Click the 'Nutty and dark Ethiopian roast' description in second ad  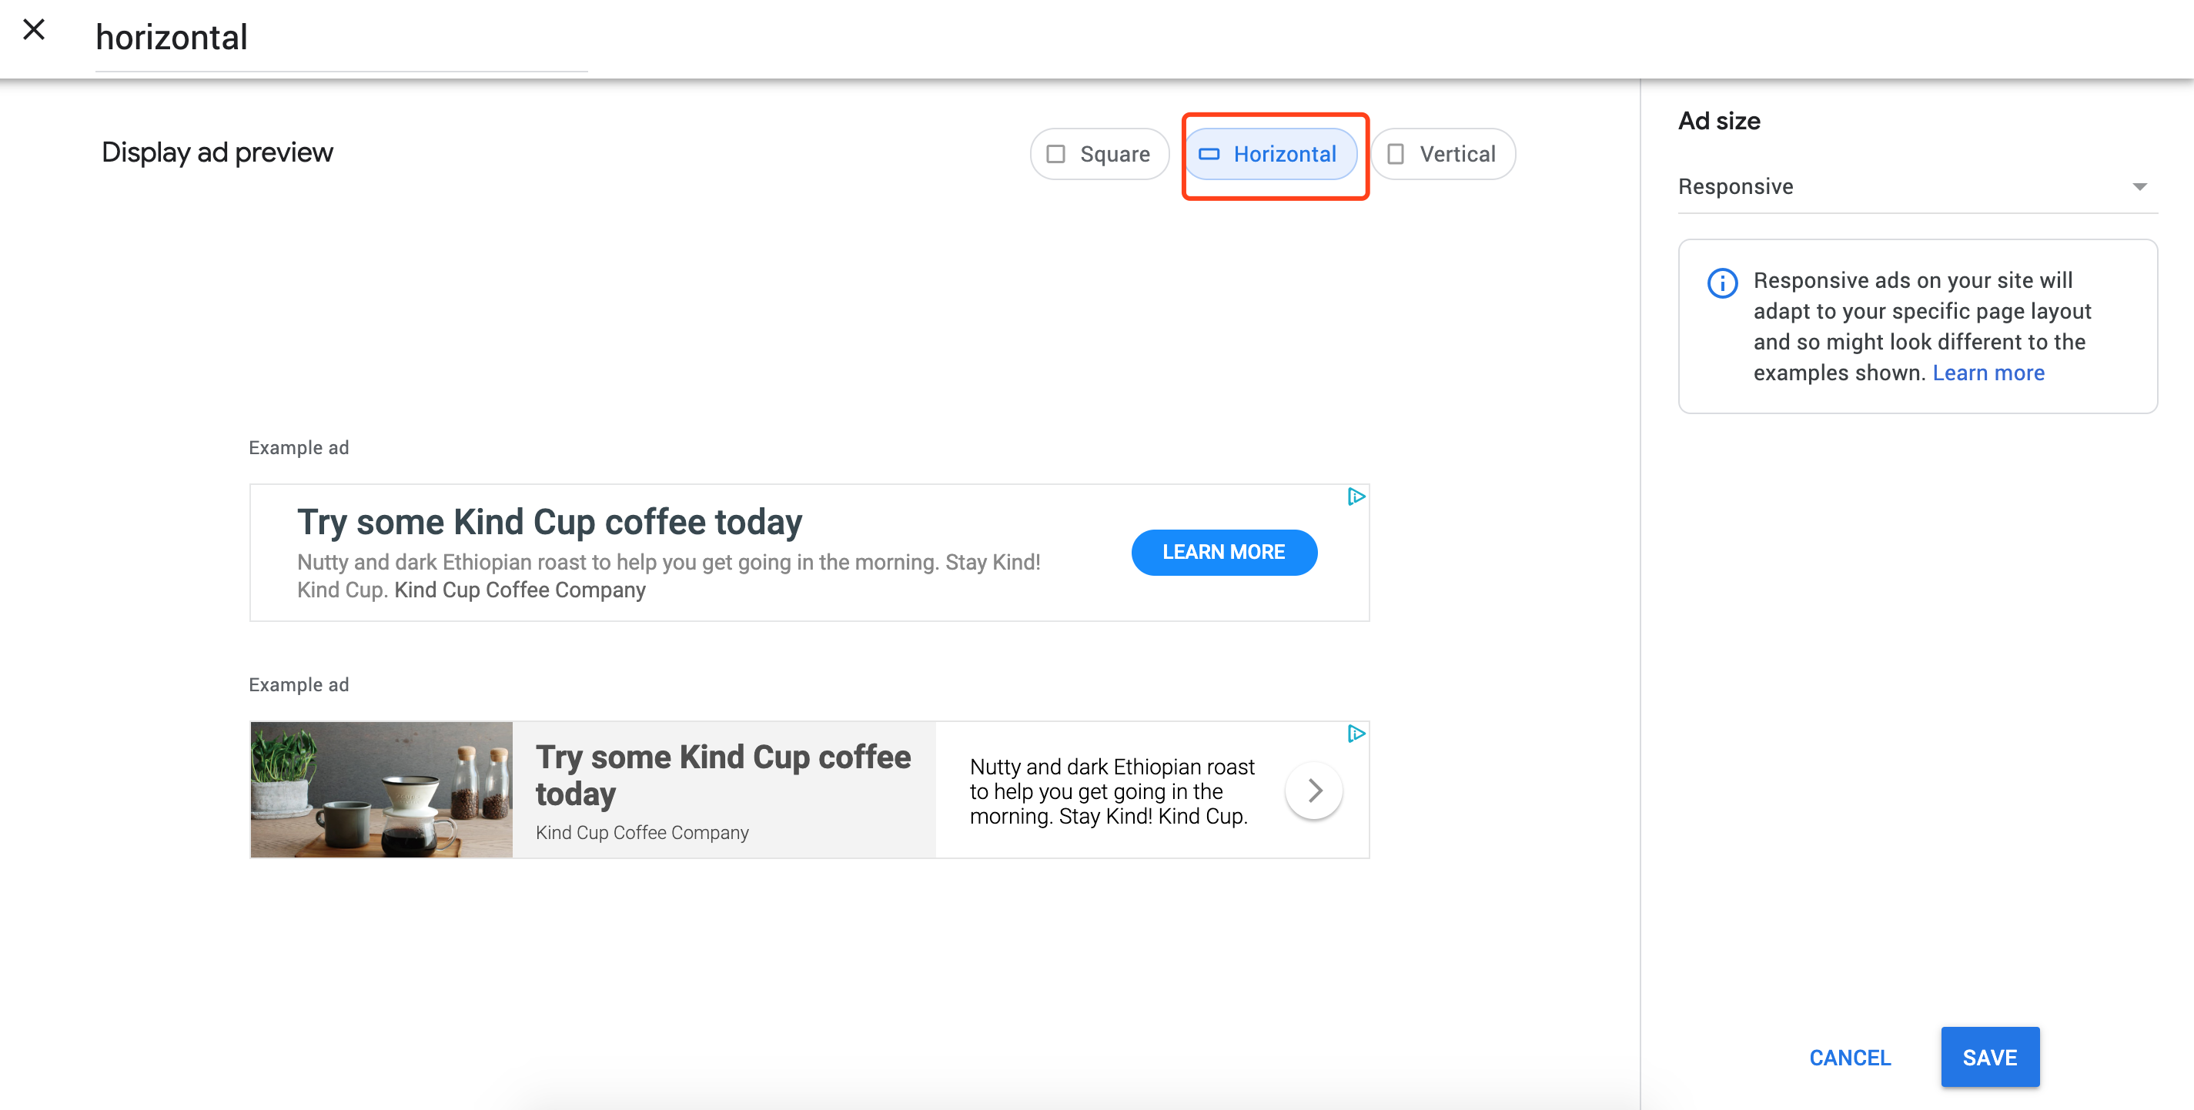[x=1112, y=791]
